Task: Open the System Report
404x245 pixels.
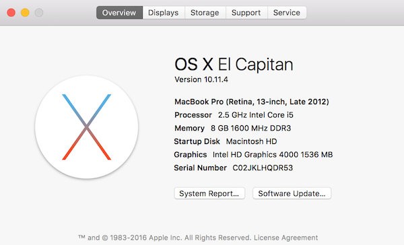Action: (x=209, y=193)
